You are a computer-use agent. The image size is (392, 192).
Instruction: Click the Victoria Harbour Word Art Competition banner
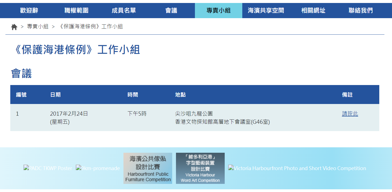(x=200, y=168)
